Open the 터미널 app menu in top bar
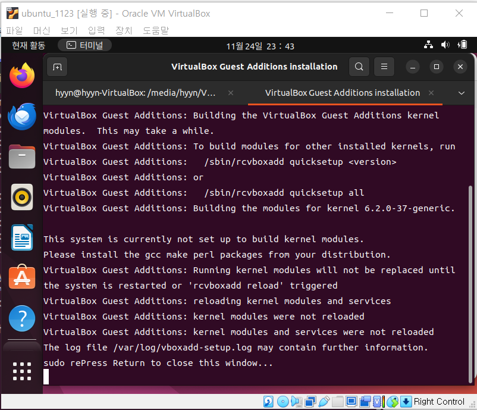The image size is (477, 410). (85, 45)
